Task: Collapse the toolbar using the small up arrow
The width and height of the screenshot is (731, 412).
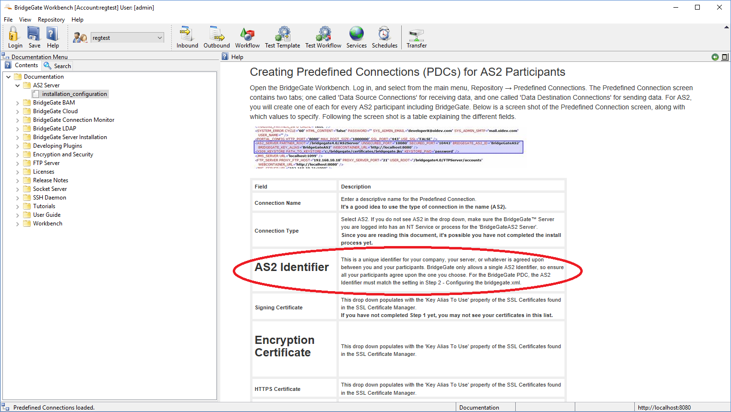Action: [x=726, y=27]
